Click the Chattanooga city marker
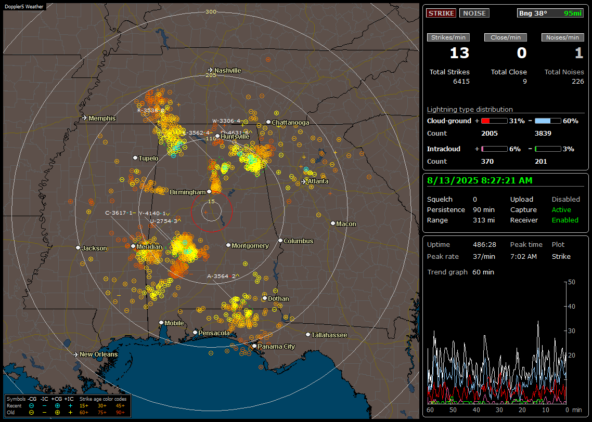The height and width of the screenshot is (422, 592). click(x=268, y=122)
